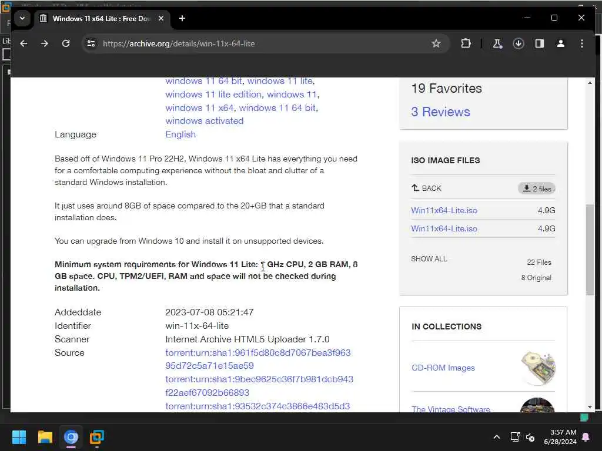Click 'Internet Archive HTML5 Uploader 1.7.0' text
The height and width of the screenshot is (451, 602).
click(248, 339)
